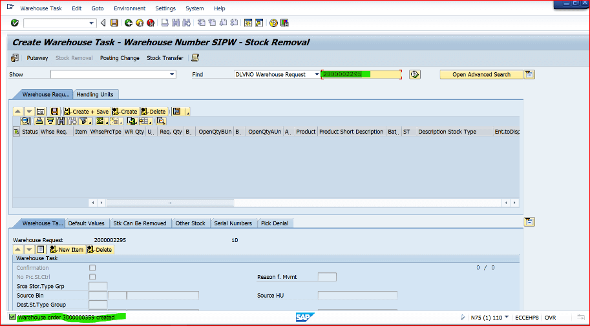
Task: Switch to the Handling Units tab
Action: [x=95, y=94]
